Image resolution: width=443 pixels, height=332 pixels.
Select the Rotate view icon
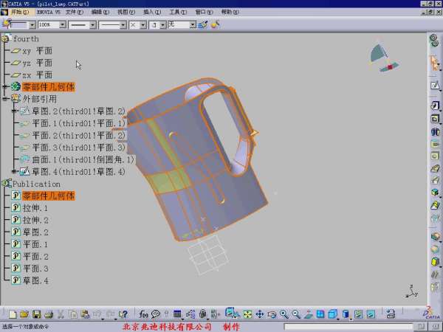(x=272, y=314)
